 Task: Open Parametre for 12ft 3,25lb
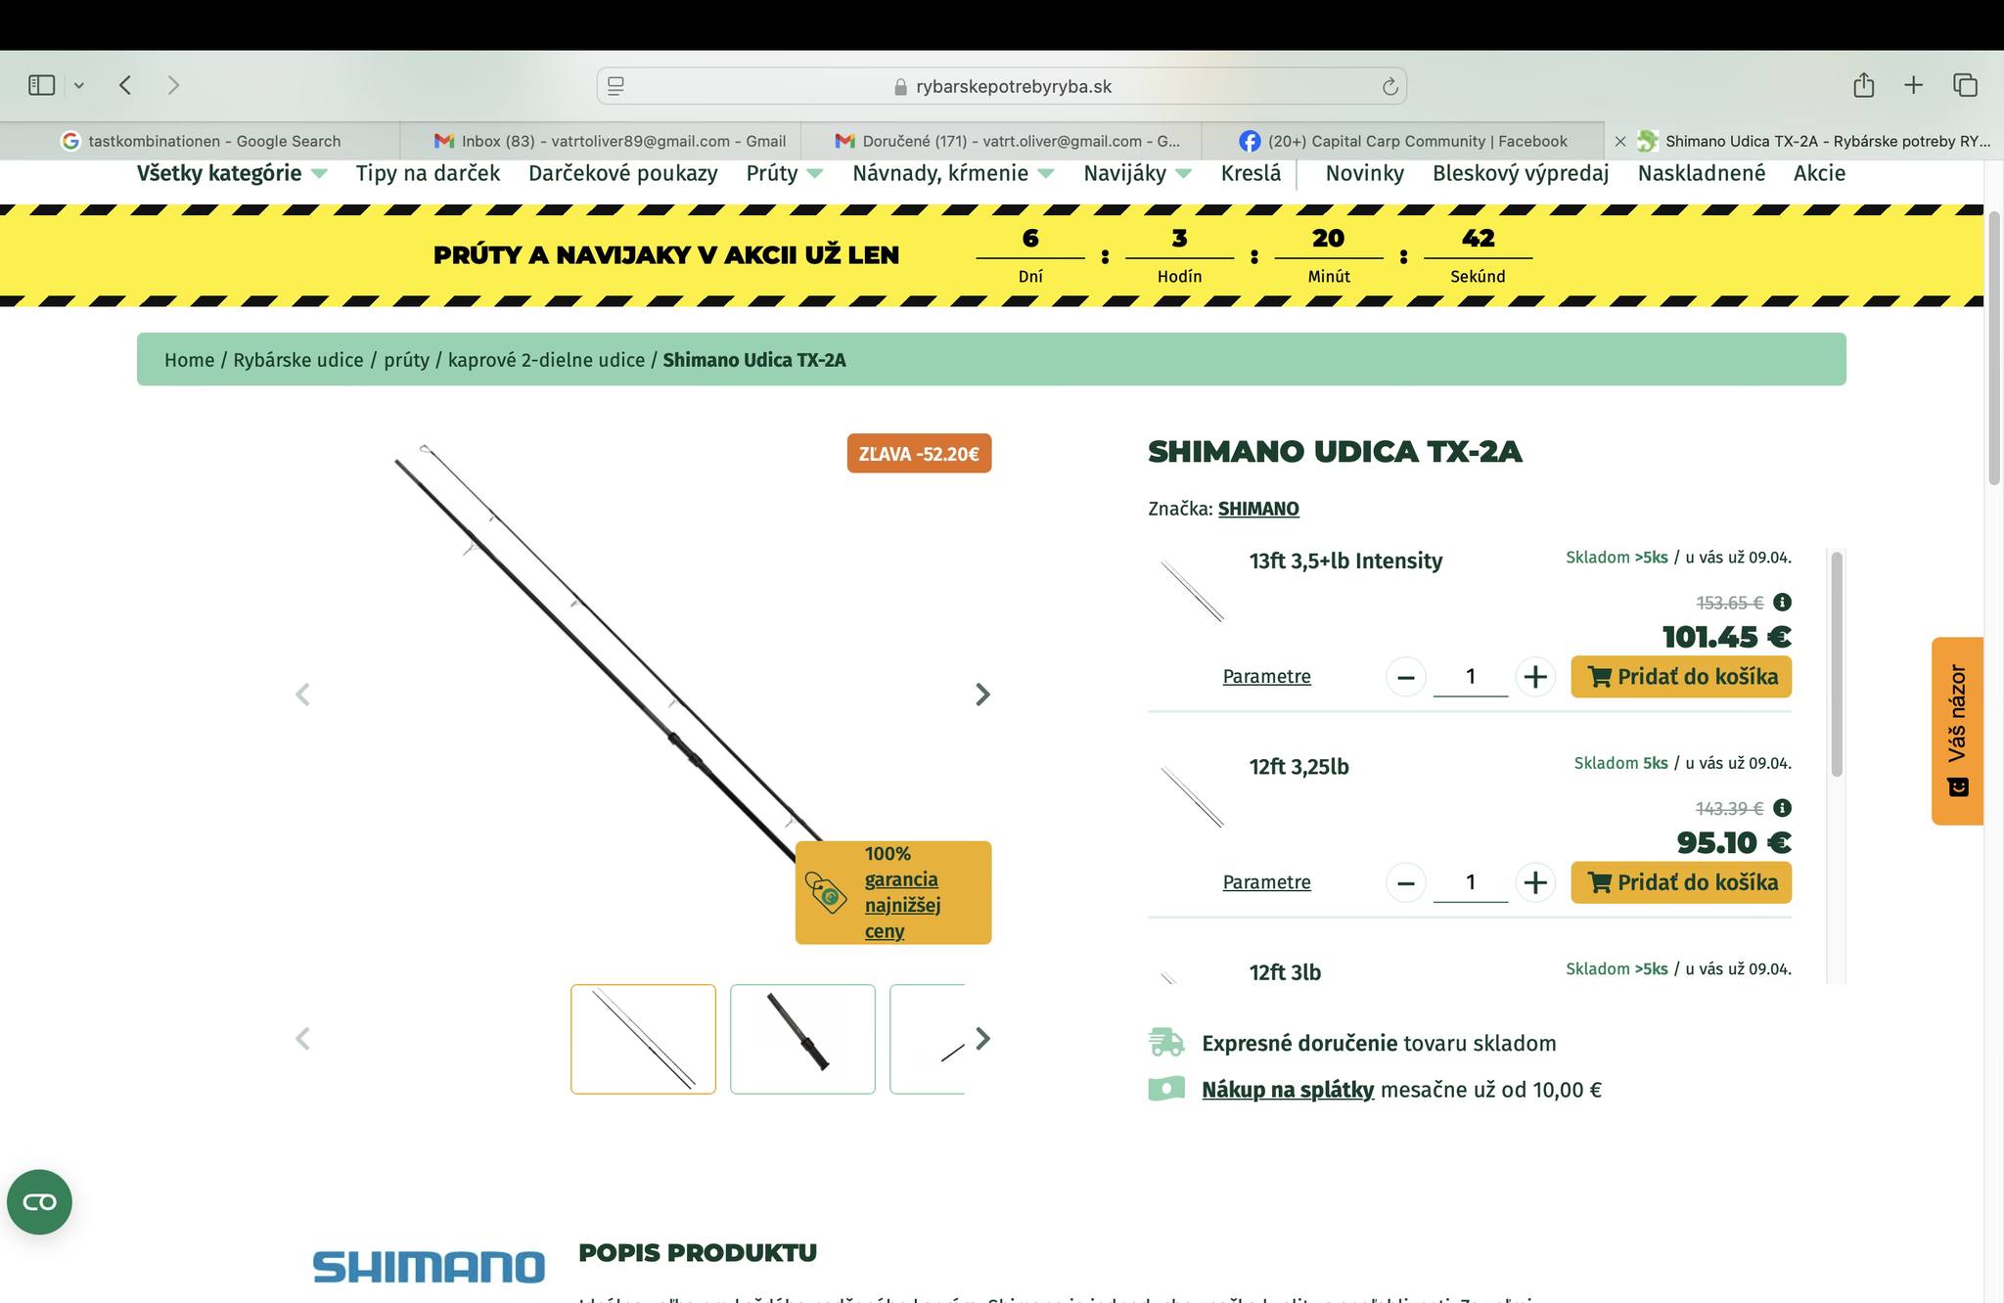[x=1266, y=881]
